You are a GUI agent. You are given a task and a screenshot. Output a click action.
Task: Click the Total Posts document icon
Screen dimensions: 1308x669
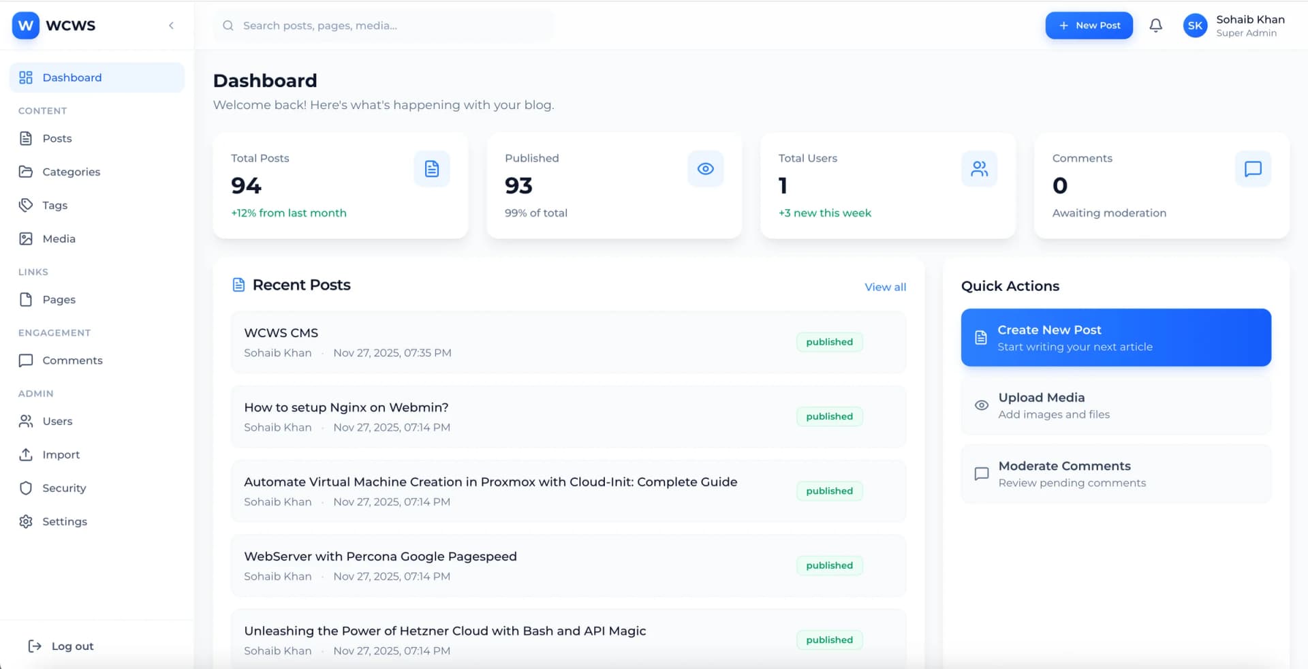[x=432, y=169]
